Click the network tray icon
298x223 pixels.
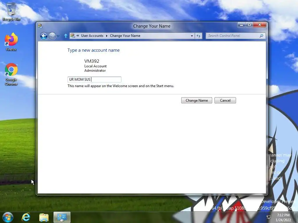[269, 217]
